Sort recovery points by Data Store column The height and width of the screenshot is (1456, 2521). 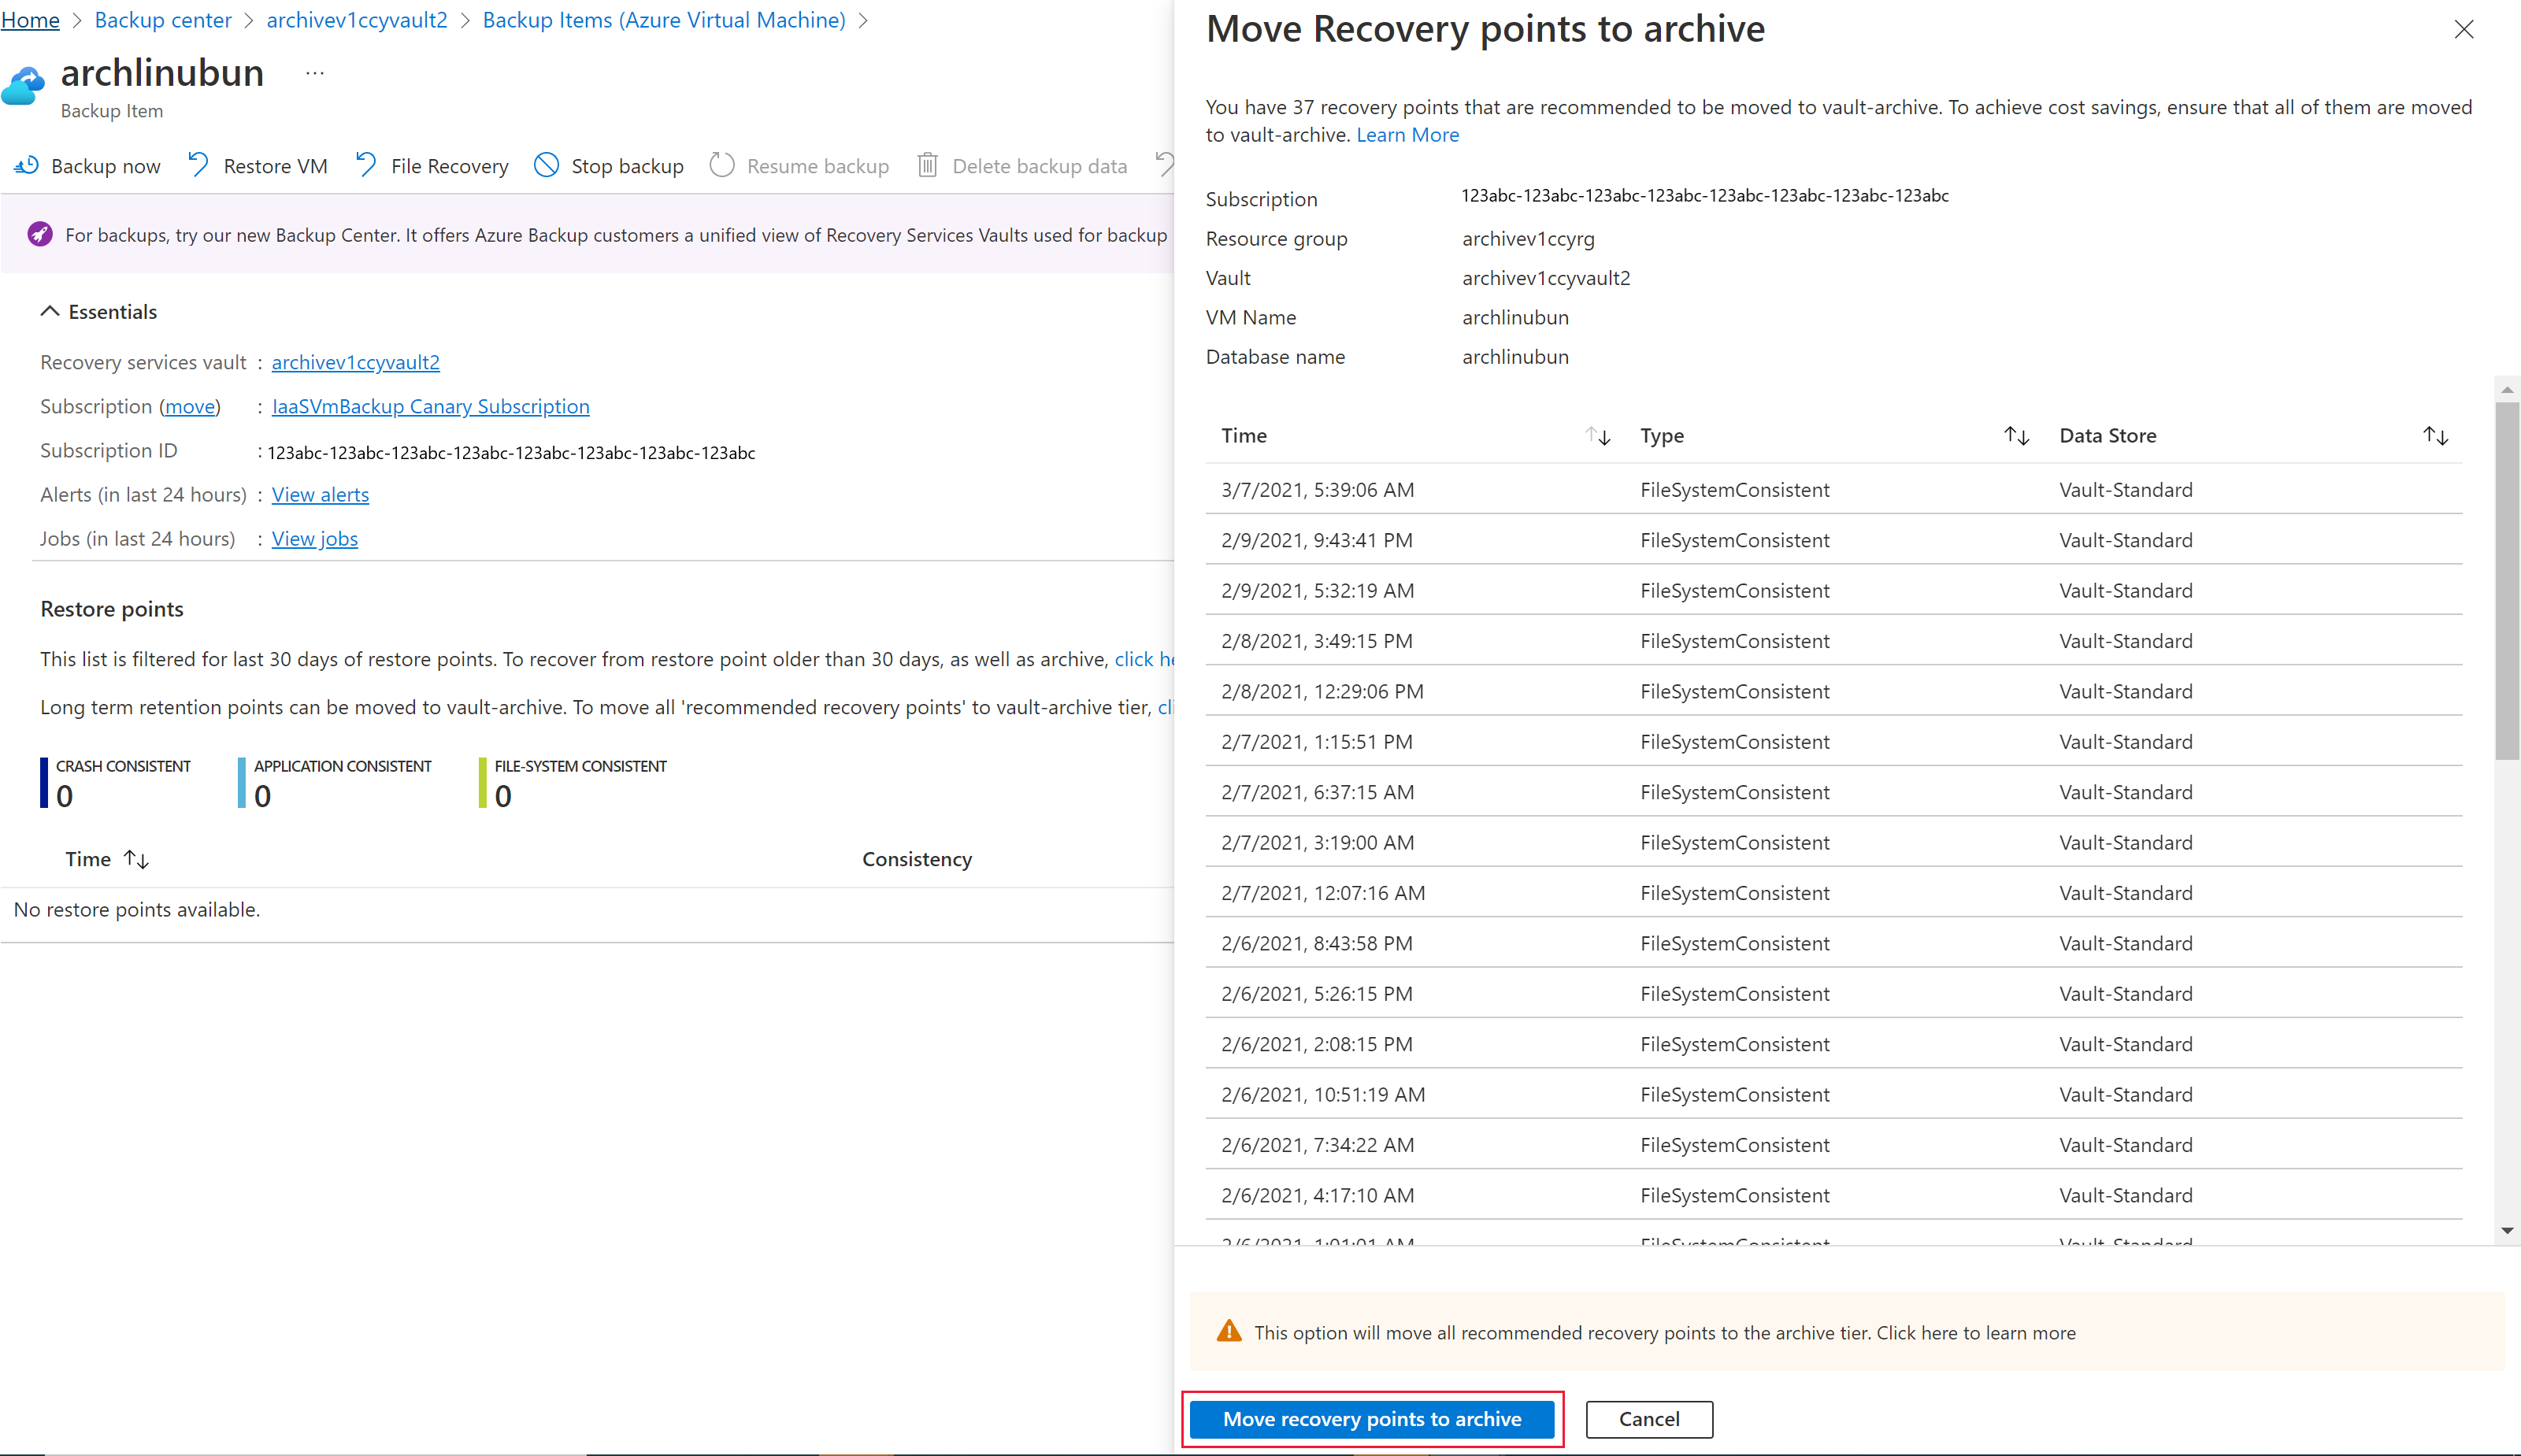click(x=2434, y=435)
